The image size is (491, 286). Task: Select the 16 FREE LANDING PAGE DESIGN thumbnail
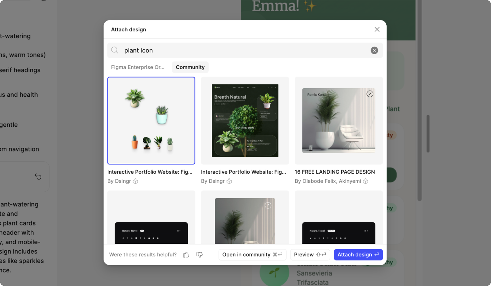click(x=339, y=121)
